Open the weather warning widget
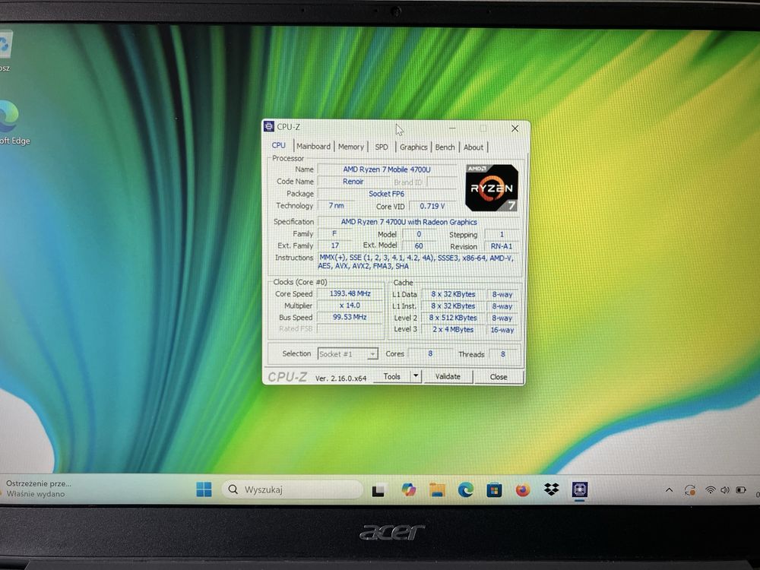This screenshot has height=570, width=760. point(36,489)
